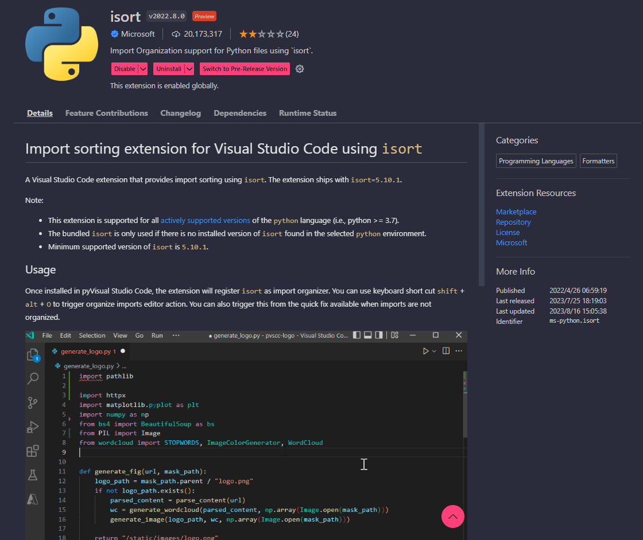Open the extension settings gear icon
643x540 pixels.
point(300,69)
